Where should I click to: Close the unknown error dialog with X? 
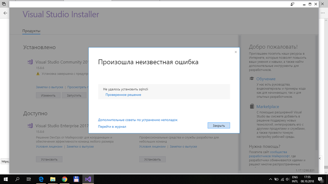pos(236,52)
